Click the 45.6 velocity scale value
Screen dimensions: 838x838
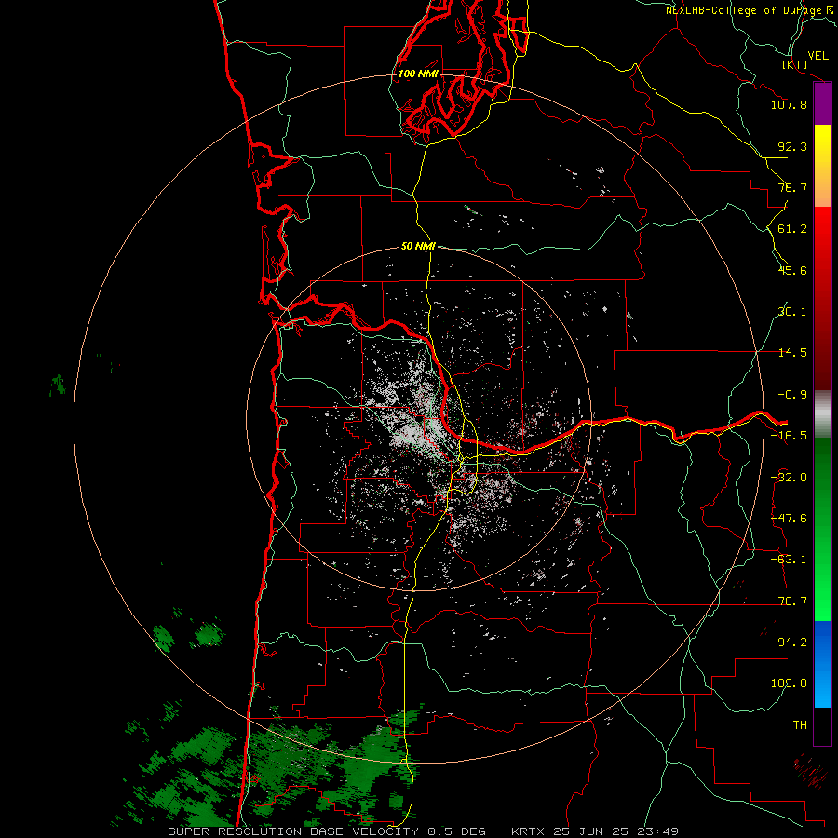pos(792,270)
